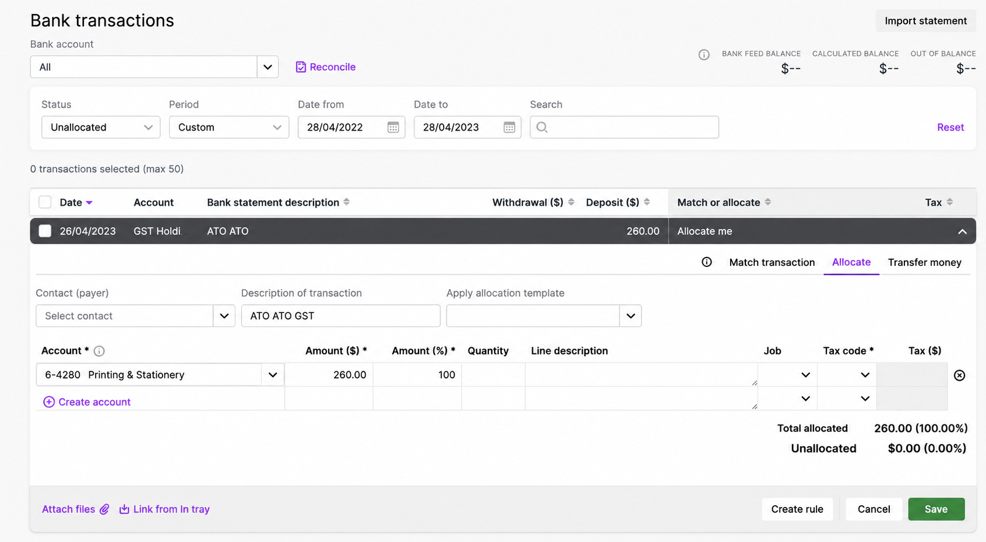This screenshot has width=986, height=542.
Task: Click info icon next to Account label
Action: 99,351
